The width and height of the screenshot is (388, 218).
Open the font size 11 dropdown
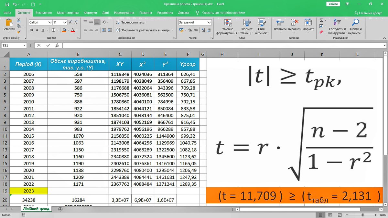pyautogui.click(x=65, y=23)
